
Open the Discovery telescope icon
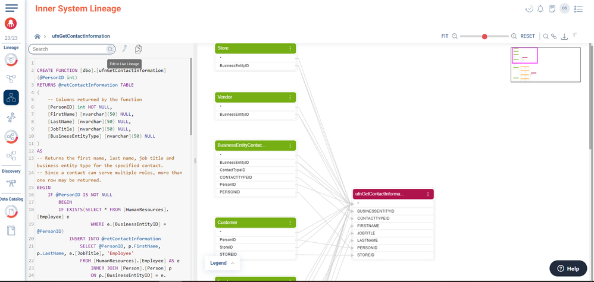(11, 183)
